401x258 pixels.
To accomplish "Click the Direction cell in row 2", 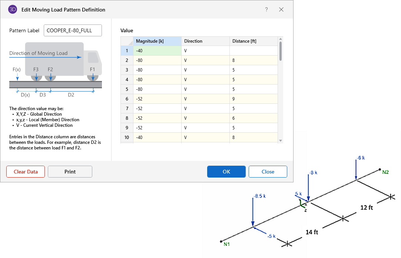I will click(x=205, y=60).
